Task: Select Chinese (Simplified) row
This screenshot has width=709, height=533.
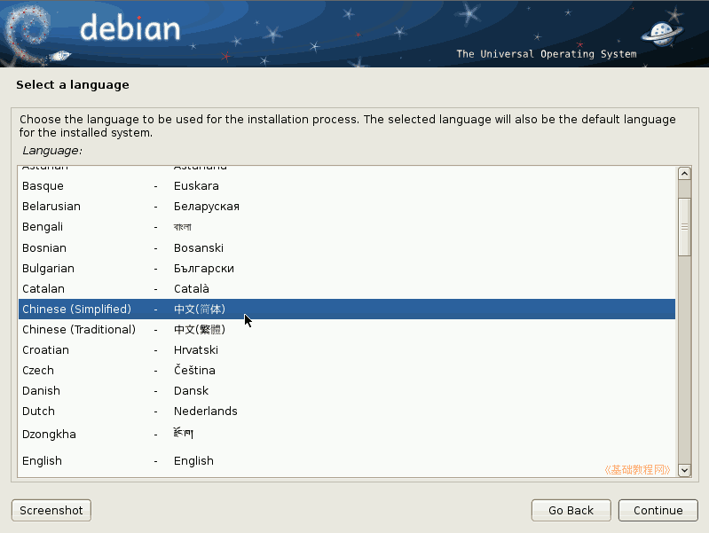Action: (x=347, y=309)
